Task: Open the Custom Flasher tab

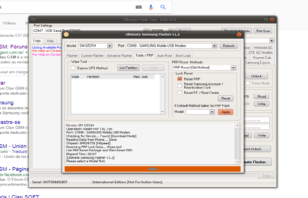Action: point(92,56)
